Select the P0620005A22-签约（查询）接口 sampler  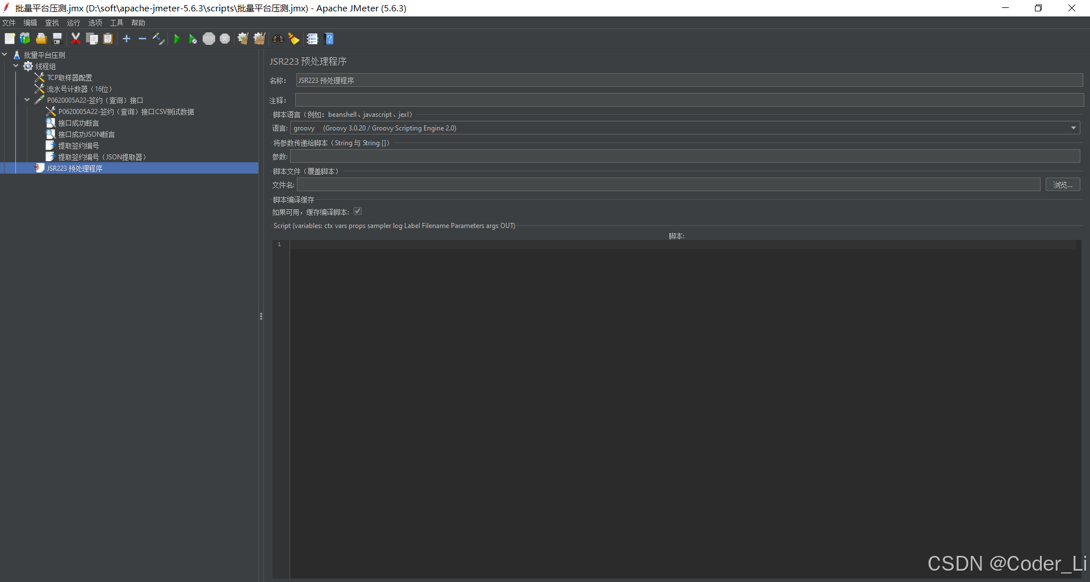pos(95,100)
